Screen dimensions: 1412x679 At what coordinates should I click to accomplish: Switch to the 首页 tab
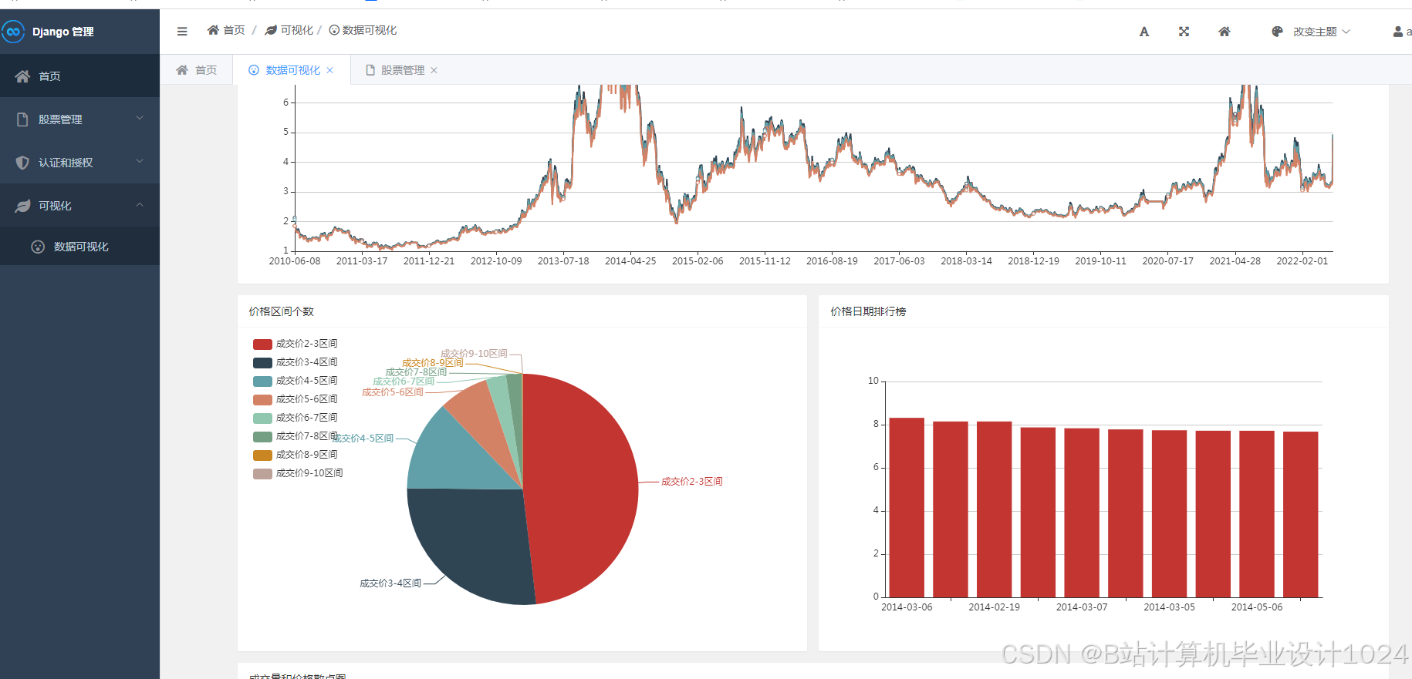(x=197, y=70)
